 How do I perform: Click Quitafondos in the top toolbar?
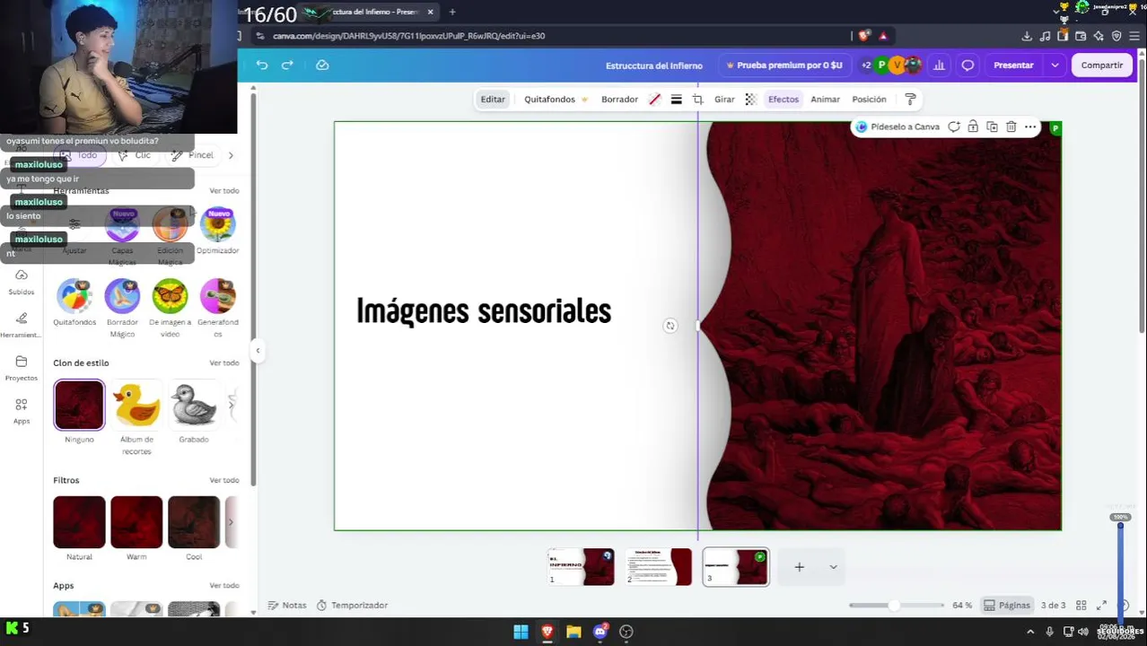tap(556, 100)
